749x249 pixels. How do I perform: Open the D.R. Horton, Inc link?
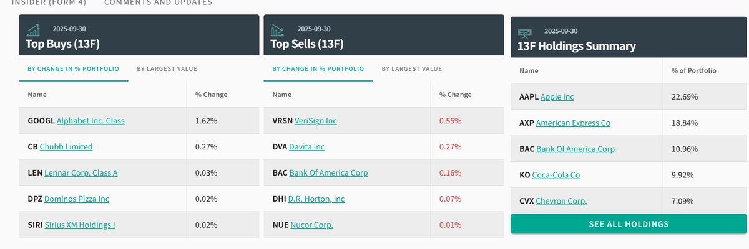pos(316,199)
